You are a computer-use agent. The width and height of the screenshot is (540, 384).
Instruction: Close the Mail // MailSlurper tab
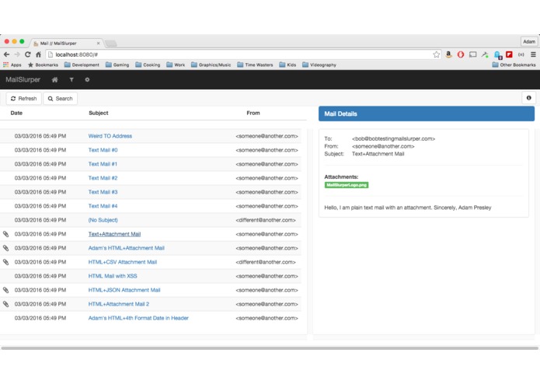(98, 43)
